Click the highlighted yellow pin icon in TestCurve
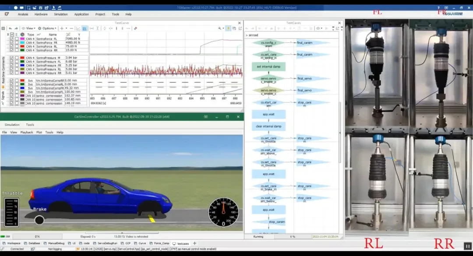 (228, 28)
